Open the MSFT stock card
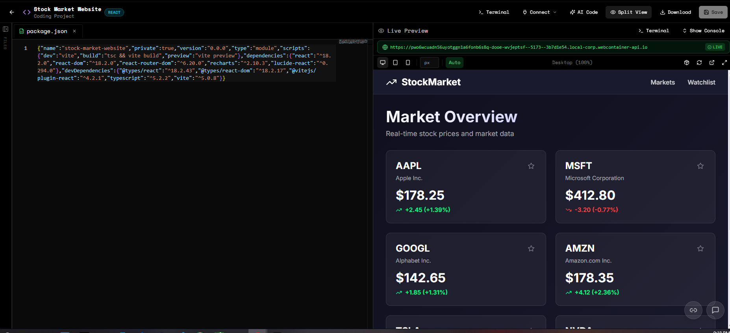Image resolution: width=730 pixels, height=333 pixels. [x=636, y=187]
